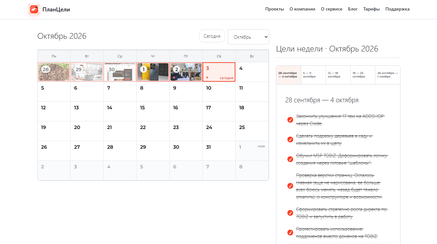The height and width of the screenshot is (244, 437).
Task: Click October 31 in the calendar
Action: (219, 151)
